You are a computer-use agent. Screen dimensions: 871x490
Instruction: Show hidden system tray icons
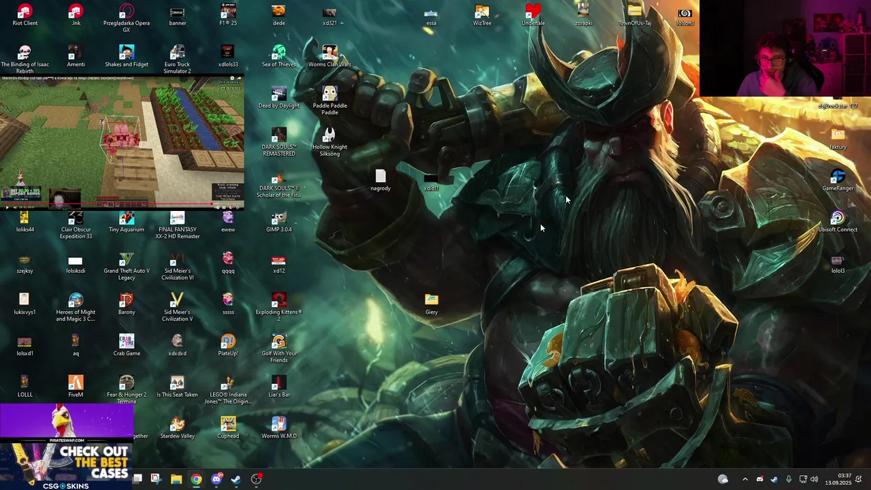click(744, 479)
